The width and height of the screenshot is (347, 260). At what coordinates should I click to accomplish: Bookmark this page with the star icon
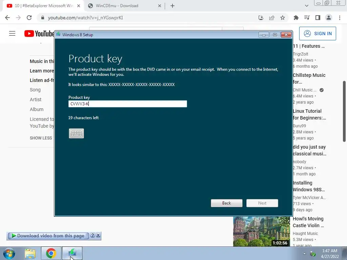click(x=283, y=18)
